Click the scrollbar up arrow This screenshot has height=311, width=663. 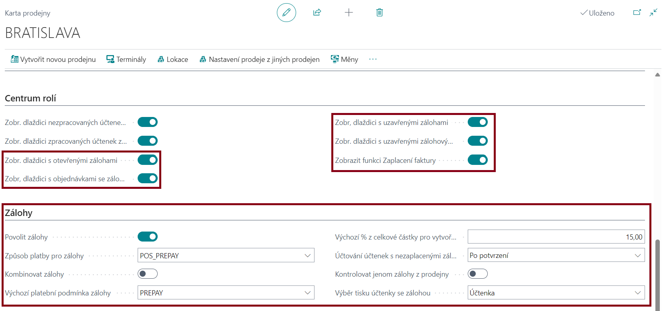657,75
